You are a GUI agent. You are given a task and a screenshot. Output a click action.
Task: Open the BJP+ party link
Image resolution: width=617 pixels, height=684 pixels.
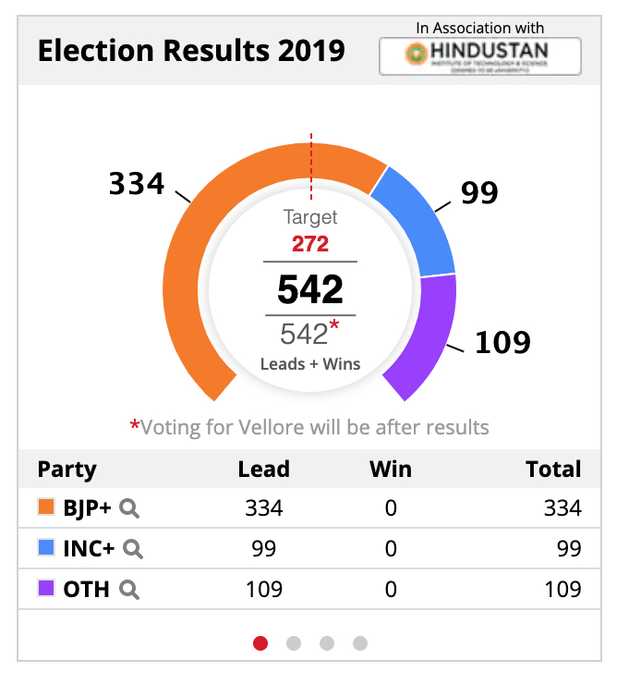(x=89, y=508)
